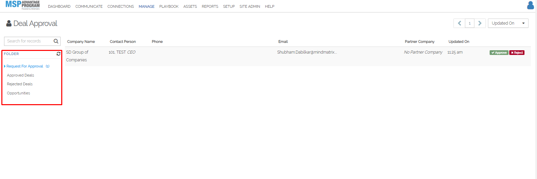Expand the Request For Approval folder arrow

(5, 66)
